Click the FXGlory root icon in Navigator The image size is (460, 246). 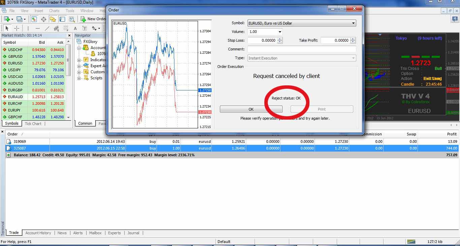(x=79, y=42)
